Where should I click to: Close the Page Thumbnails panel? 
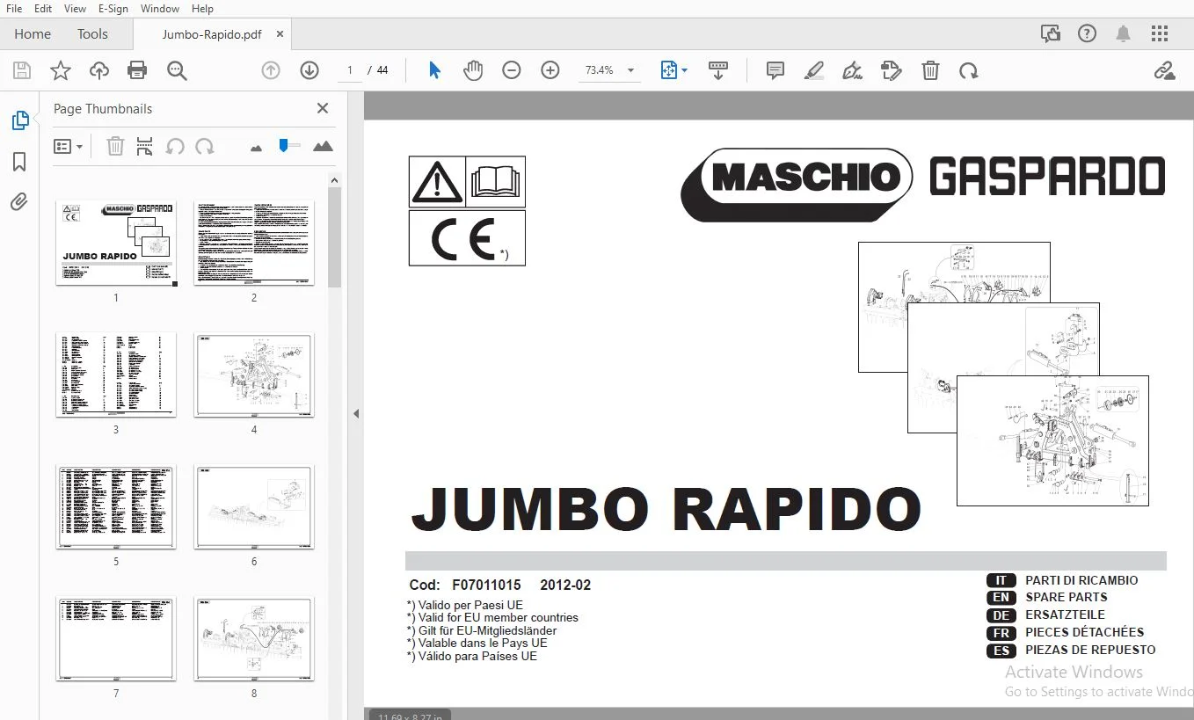[323, 108]
